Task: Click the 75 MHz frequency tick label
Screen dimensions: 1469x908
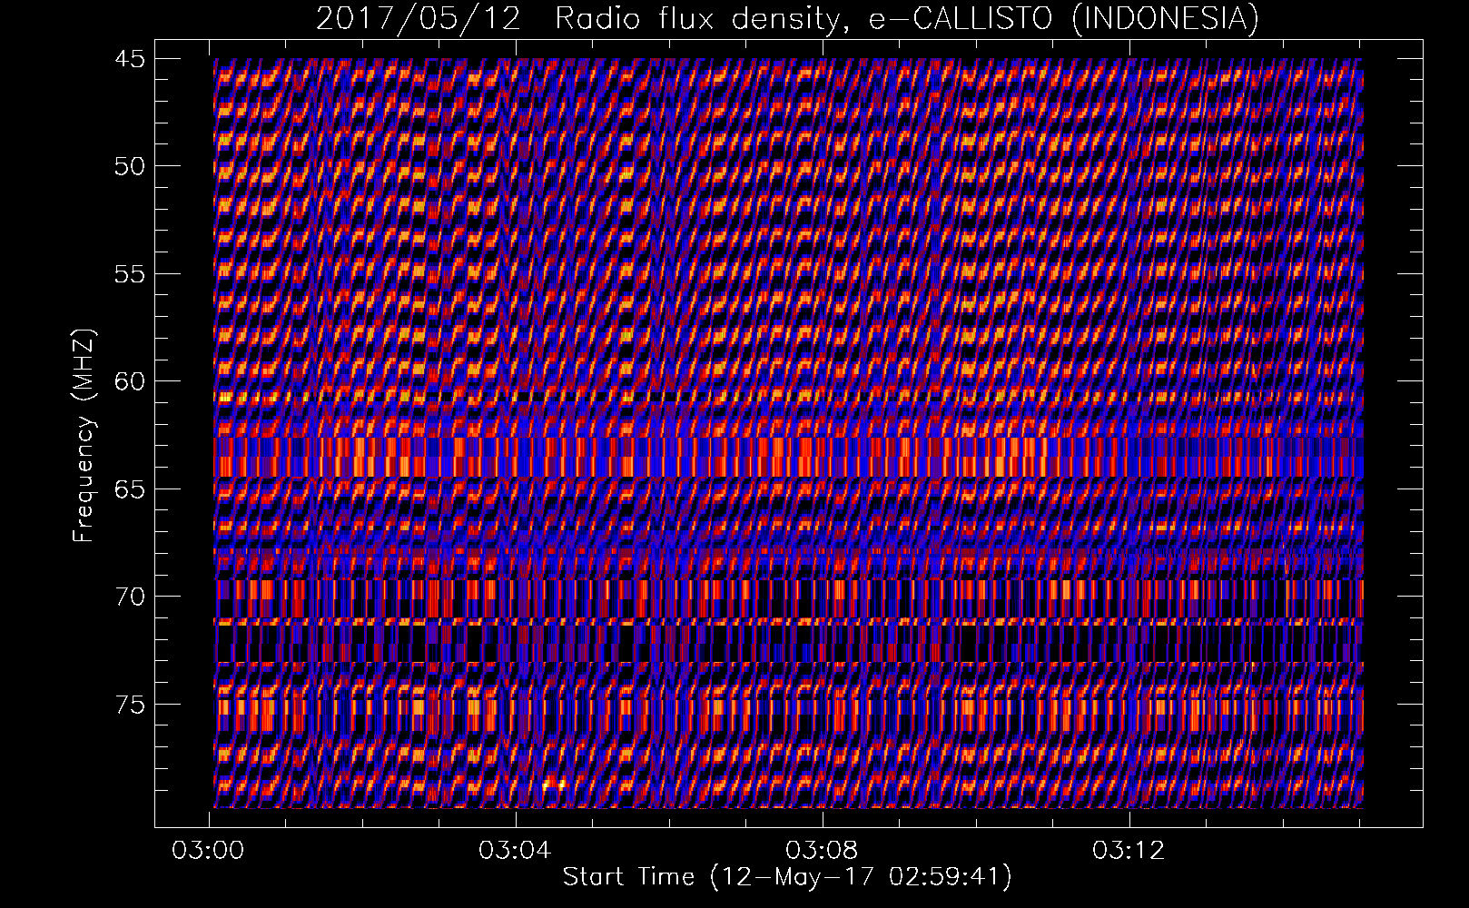Action: click(x=128, y=704)
